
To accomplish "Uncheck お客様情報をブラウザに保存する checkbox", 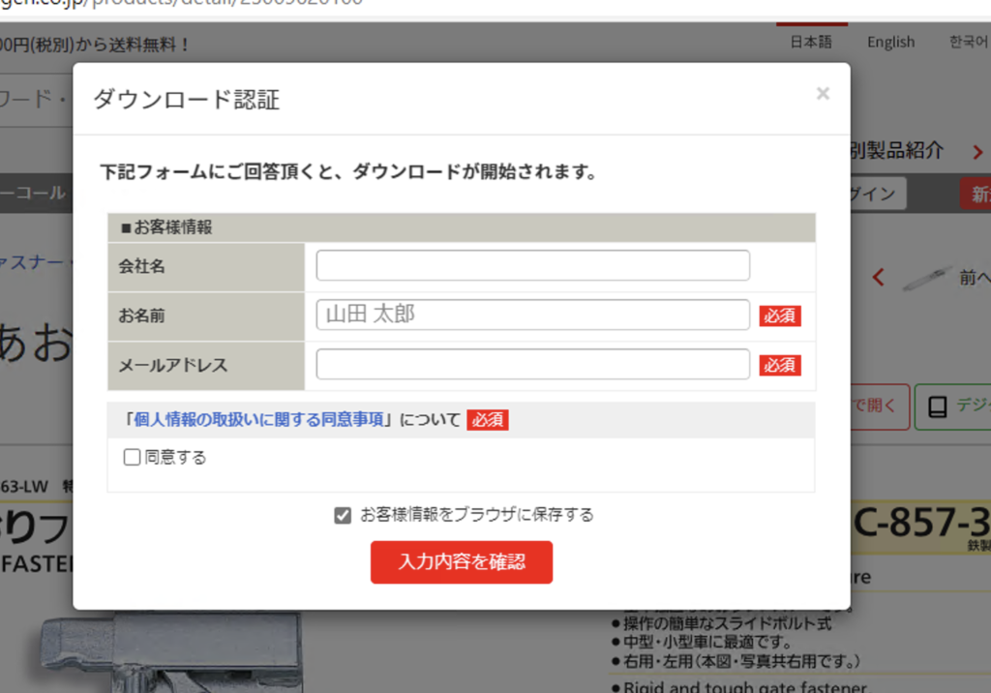I will click(x=343, y=515).
